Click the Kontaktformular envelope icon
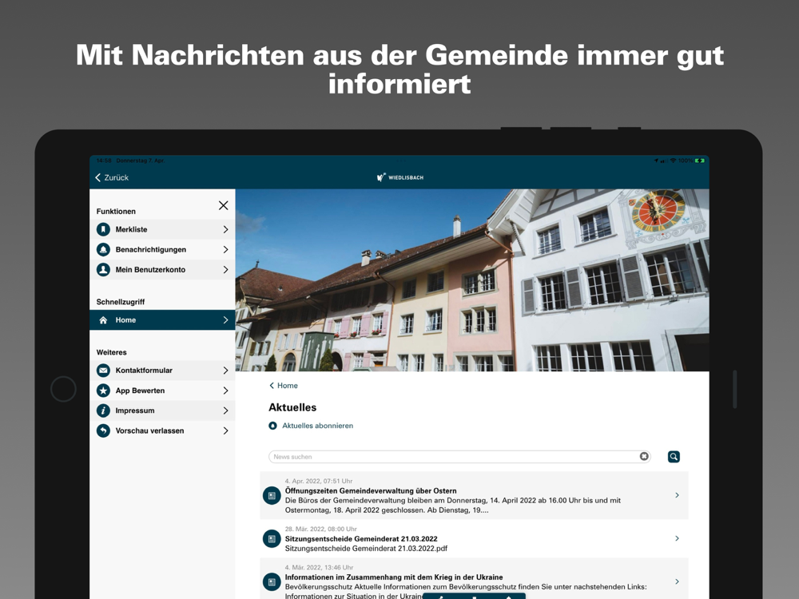The height and width of the screenshot is (599, 799). coord(103,371)
